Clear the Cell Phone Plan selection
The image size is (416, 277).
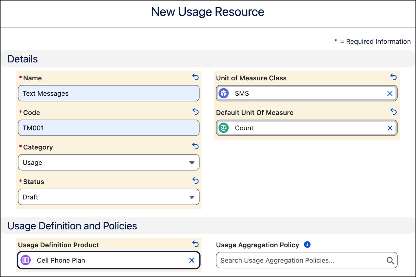[x=192, y=260]
